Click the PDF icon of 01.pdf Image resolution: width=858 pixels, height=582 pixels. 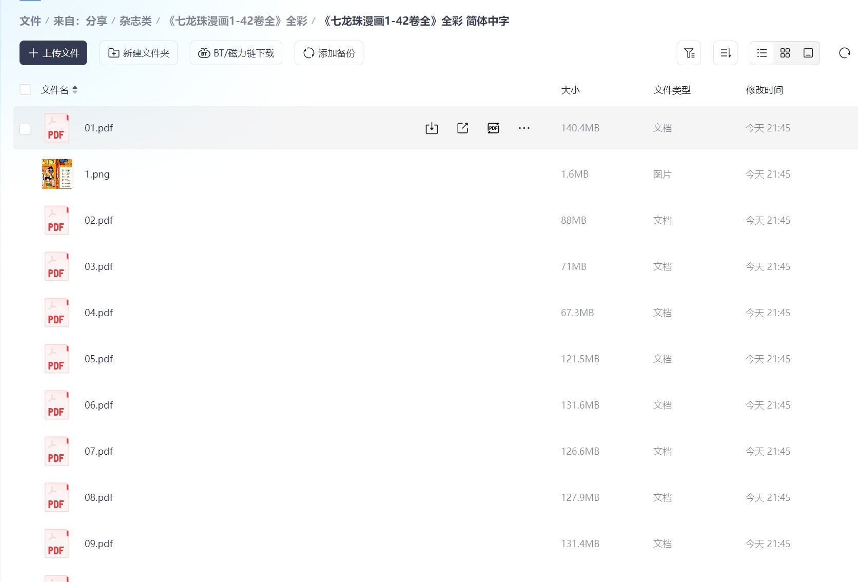point(56,128)
